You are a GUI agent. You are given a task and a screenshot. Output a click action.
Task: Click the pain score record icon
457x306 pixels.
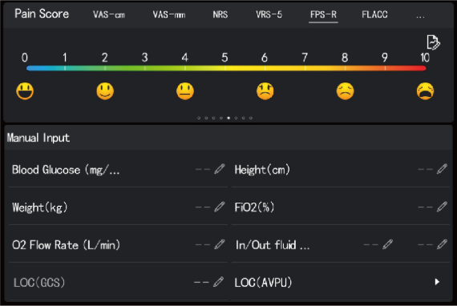[433, 42]
